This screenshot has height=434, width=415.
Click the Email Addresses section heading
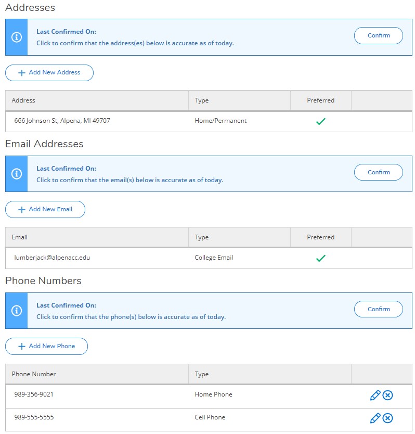44,144
